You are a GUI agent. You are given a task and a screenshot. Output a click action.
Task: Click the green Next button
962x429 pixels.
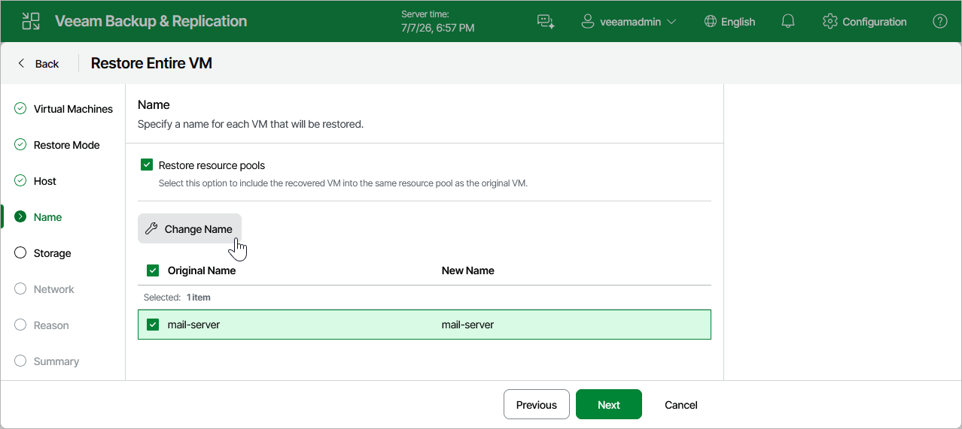pos(609,404)
